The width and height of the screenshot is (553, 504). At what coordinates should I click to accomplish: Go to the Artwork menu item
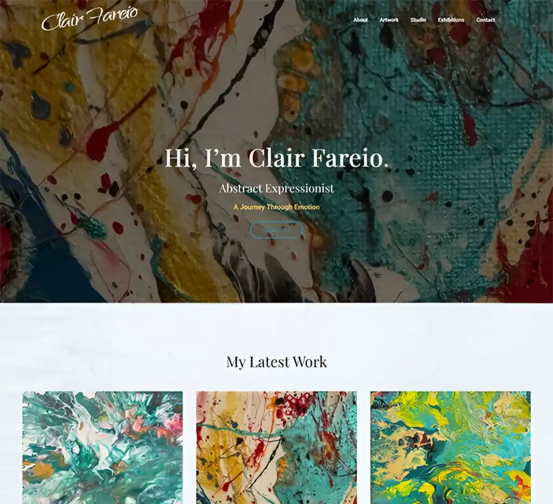389,20
